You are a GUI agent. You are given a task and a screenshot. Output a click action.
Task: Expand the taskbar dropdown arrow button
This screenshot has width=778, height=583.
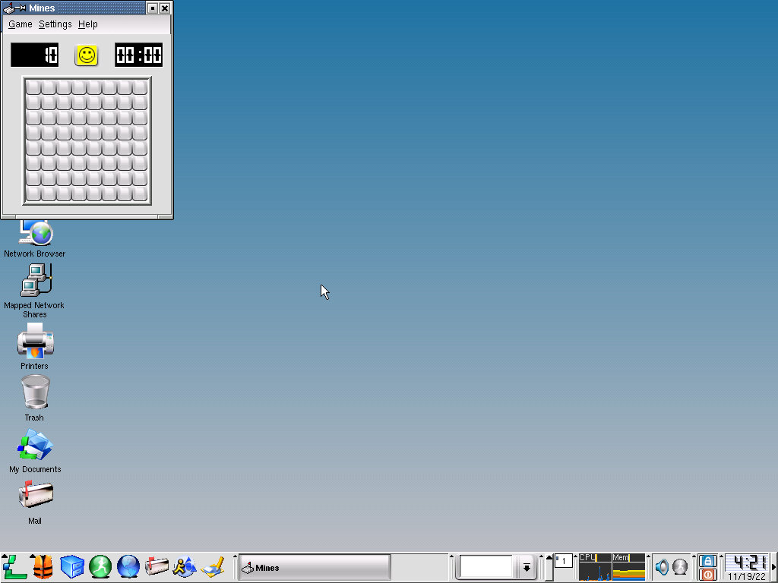click(526, 567)
